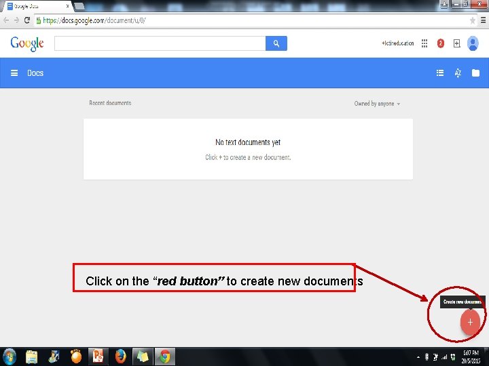The image size is (489, 366).
Task: Click the red create new document button
Action: [x=470, y=322]
